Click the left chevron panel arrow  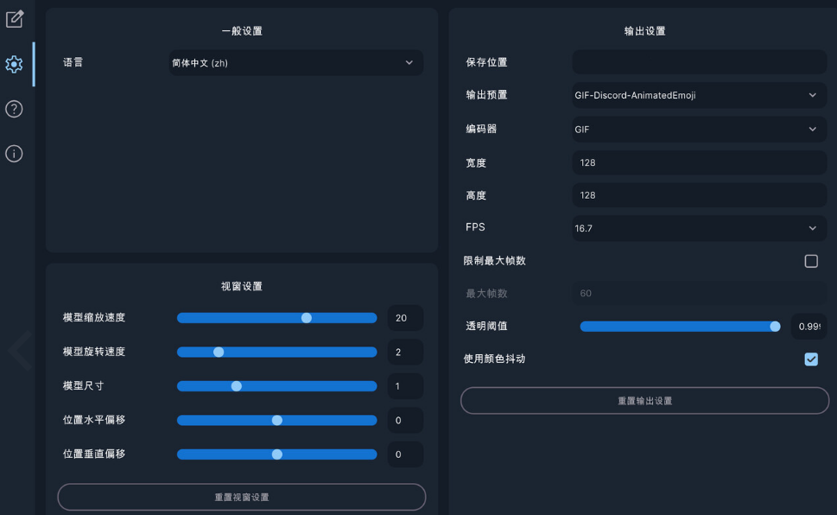20,351
